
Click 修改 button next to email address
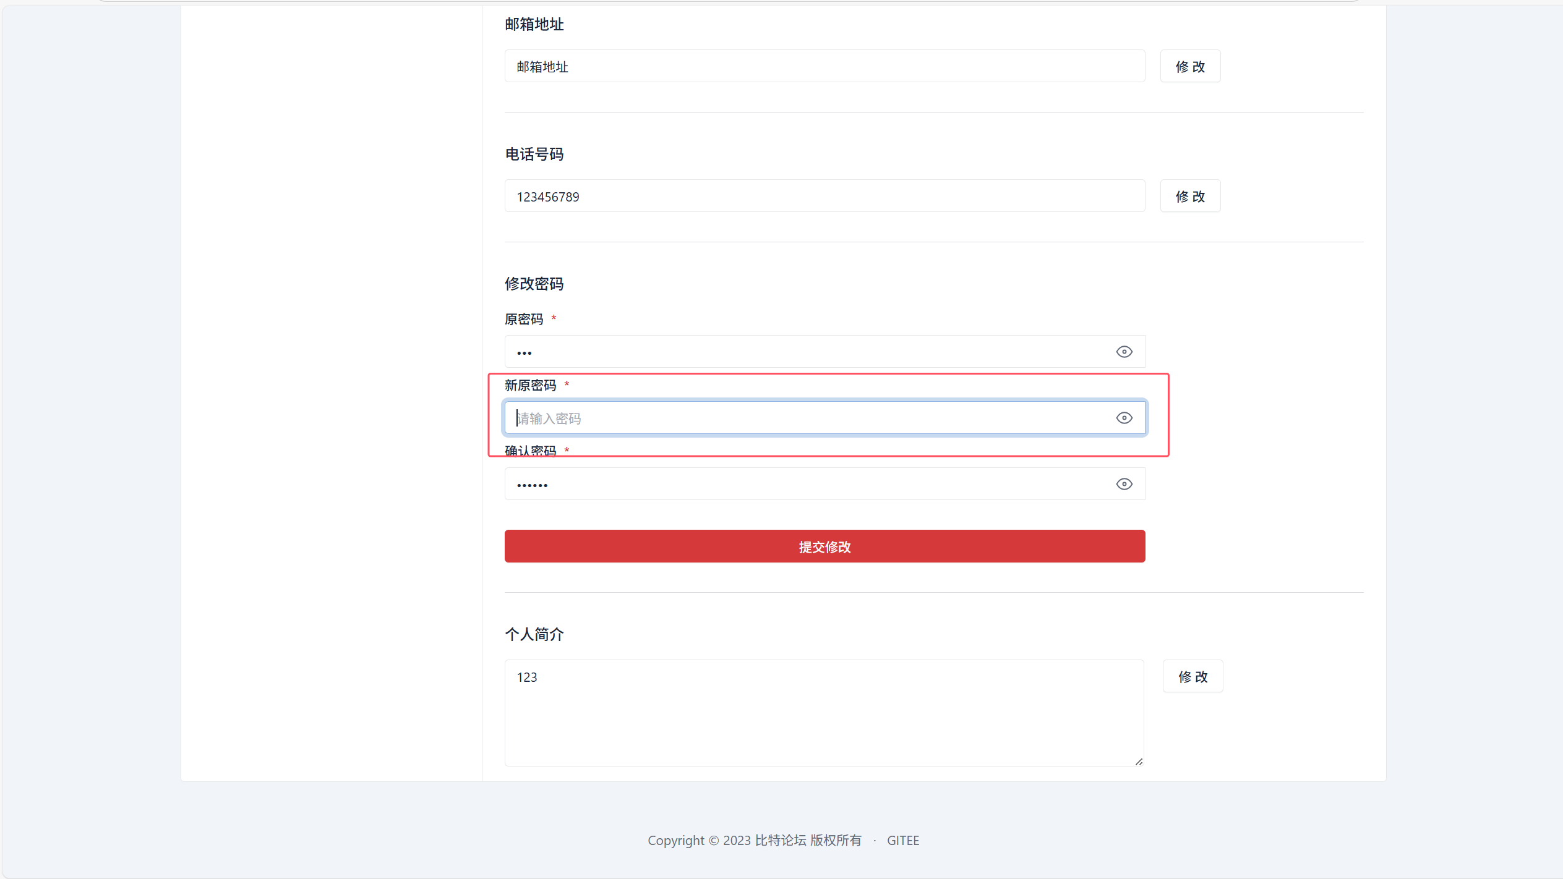click(x=1189, y=66)
